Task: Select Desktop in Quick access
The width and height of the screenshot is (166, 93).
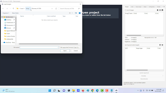Action: pyautogui.click(x=9, y=20)
